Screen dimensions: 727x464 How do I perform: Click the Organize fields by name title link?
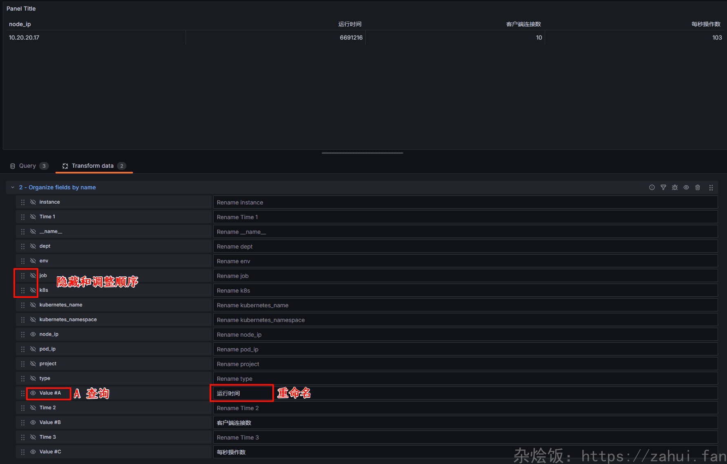[x=57, y=187]
